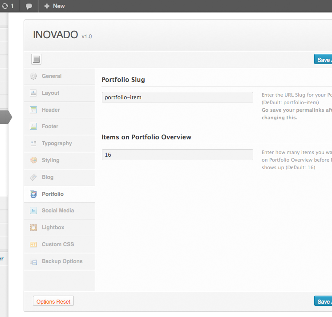Screen dimensions: 332x317
Task: Click the updates count 1
Action: click(12, 6)
